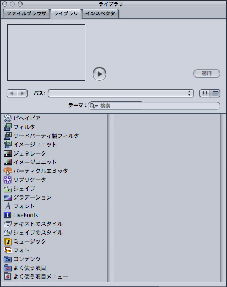Select the リプリケータ icon
Screen dimensions: 227x287
point(8,180)
